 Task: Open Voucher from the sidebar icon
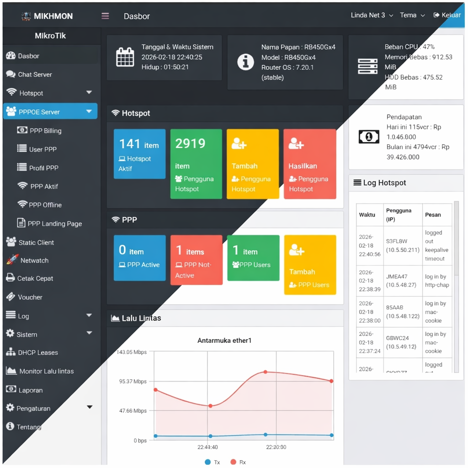click(x=11, y=297)
